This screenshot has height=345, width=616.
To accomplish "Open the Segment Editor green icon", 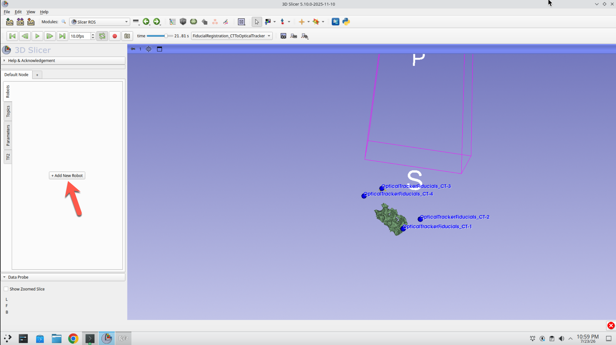I will tap(194, 22).
